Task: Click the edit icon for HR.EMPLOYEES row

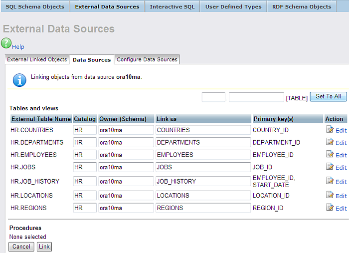Action: [330, 155]
